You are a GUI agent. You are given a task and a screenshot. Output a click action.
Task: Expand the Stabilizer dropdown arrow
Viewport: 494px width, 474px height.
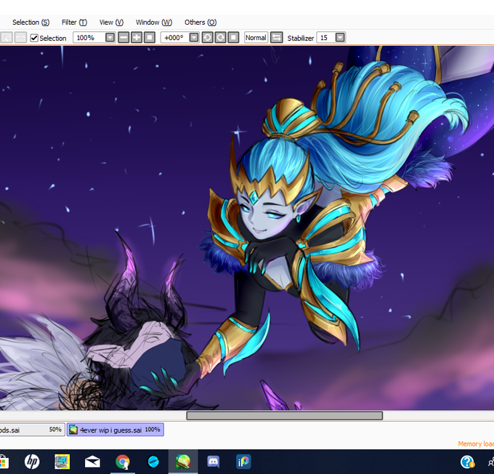[x=340, y=38]
